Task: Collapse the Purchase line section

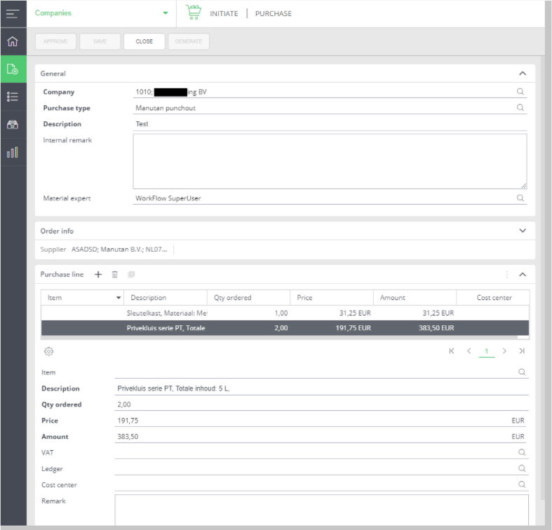Action: point(522,275)
